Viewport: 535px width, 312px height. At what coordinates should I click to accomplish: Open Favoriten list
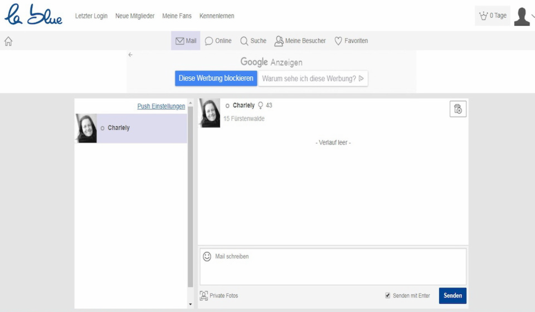[x=351, y=41]
